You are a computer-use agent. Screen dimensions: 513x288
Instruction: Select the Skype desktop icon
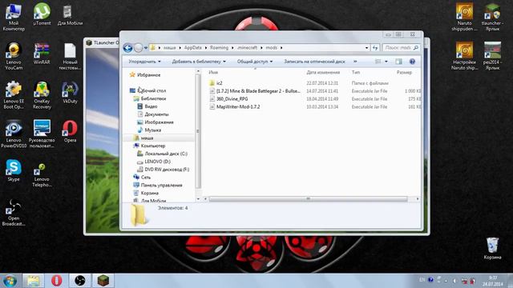pyautogui.click(x=14, y=170)
